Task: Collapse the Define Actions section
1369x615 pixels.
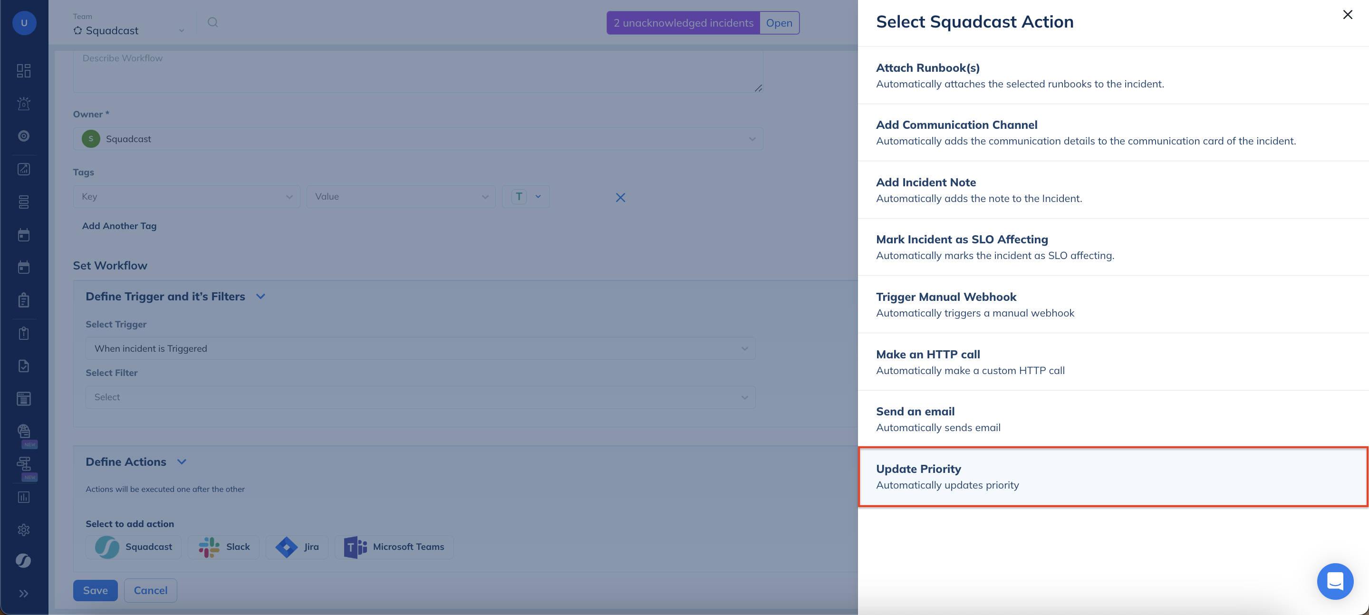Action: [x=182, y=462]
